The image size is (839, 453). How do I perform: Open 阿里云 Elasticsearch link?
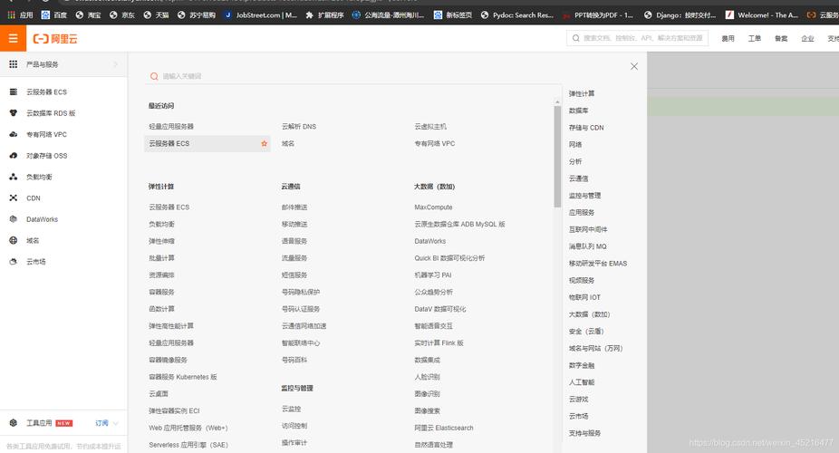[x=444, y=428]
